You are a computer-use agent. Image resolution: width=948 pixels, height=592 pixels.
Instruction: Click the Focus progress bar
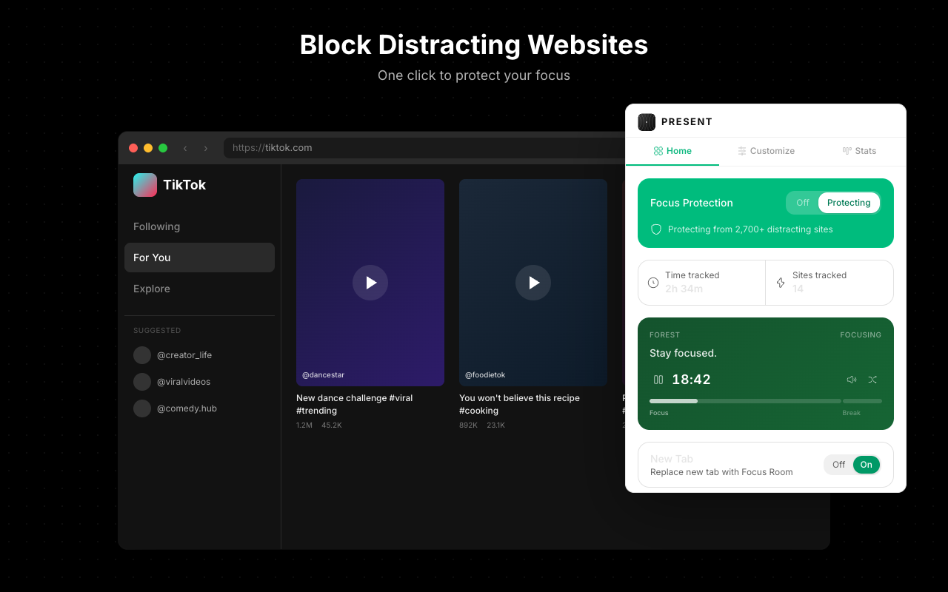pos(745,401)
